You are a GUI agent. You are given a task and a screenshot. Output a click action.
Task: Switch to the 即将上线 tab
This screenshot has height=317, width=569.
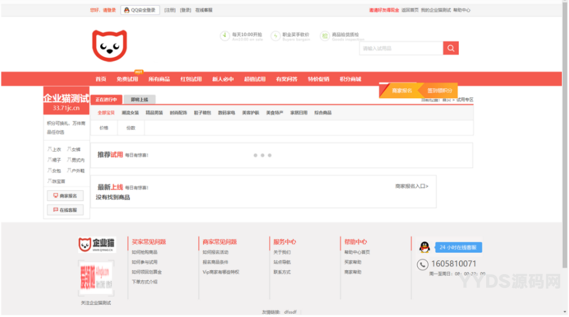[x=139, y=99]
